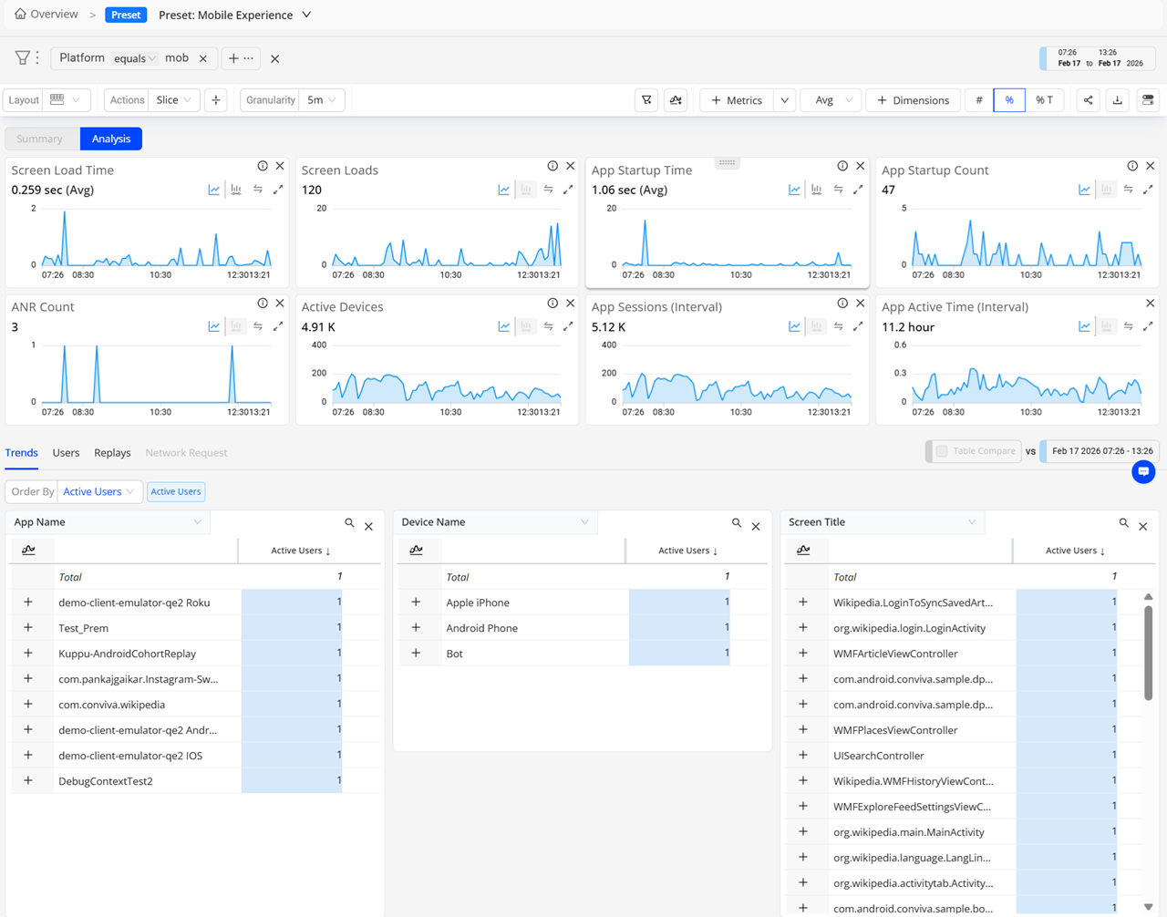Open the blue chat bubble icon
Screen dimensions: 1167x917
pyautogui.click(x=1143, y=471)
